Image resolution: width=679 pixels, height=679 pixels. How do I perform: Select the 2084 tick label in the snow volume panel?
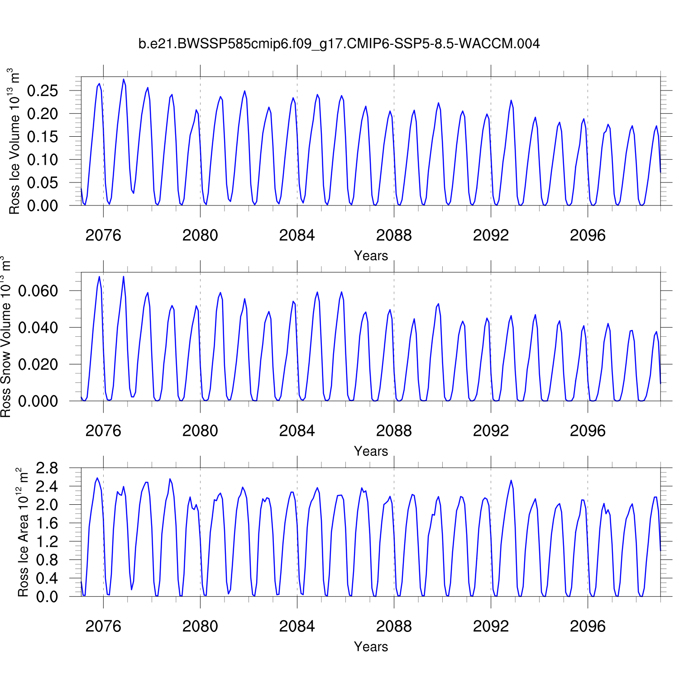click(x=297, y=431)
